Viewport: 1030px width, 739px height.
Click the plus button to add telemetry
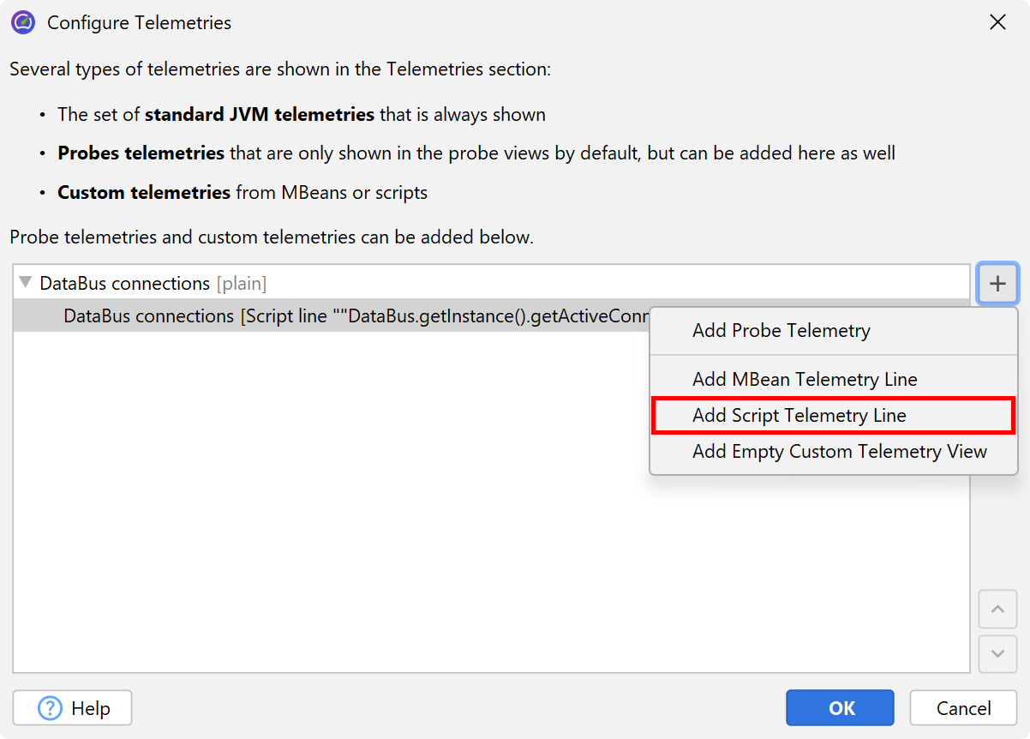pyautogui.click(x=997, y=284)
